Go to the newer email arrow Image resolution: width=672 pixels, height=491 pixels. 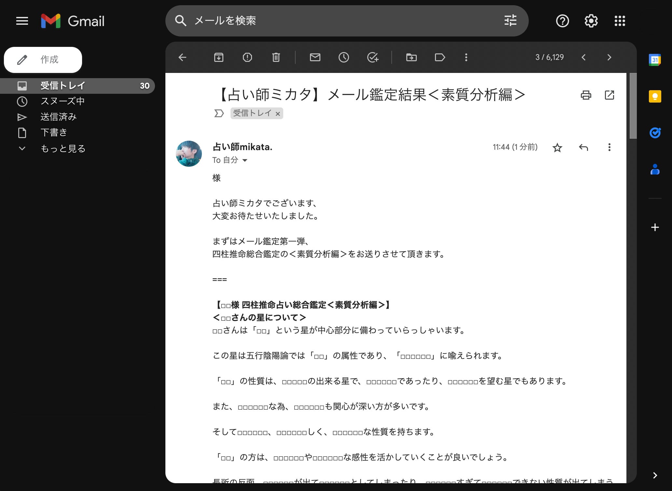tap(583, 57)
